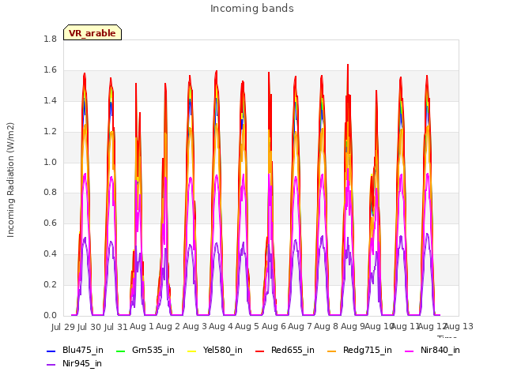
Task: Click the 1.0 y-axis tick label
Action: click(50, 162)
